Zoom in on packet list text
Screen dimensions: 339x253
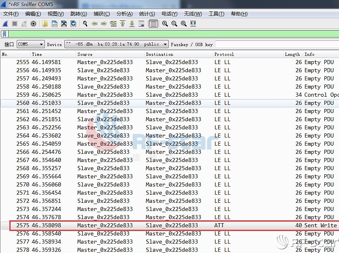pos(165,24)
